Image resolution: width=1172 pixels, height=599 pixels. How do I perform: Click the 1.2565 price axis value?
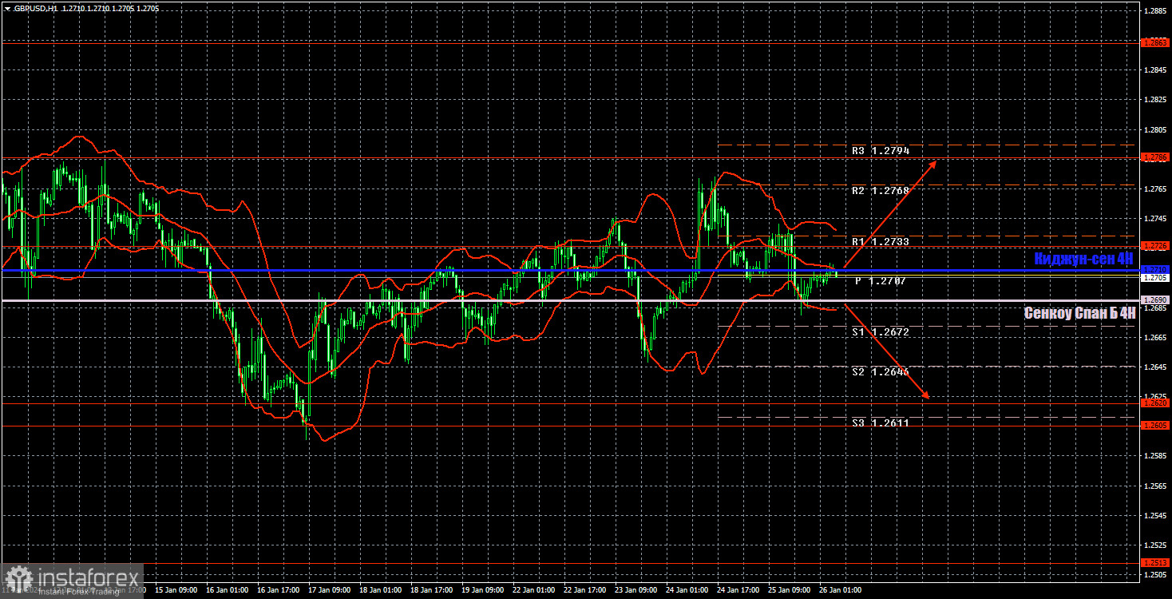(x=1155, y=486)
